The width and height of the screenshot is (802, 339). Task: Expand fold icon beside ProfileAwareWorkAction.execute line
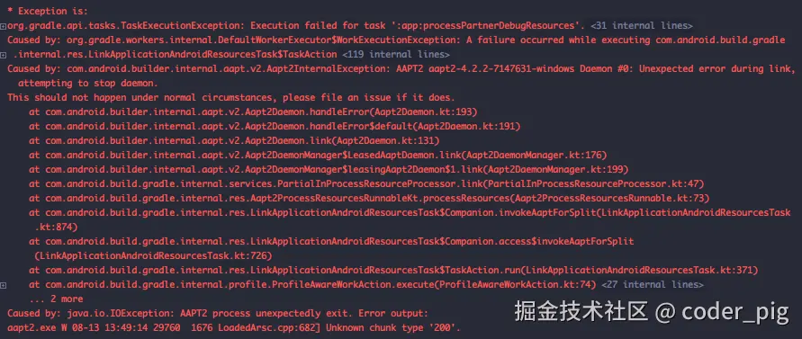[x=3, y=285]
